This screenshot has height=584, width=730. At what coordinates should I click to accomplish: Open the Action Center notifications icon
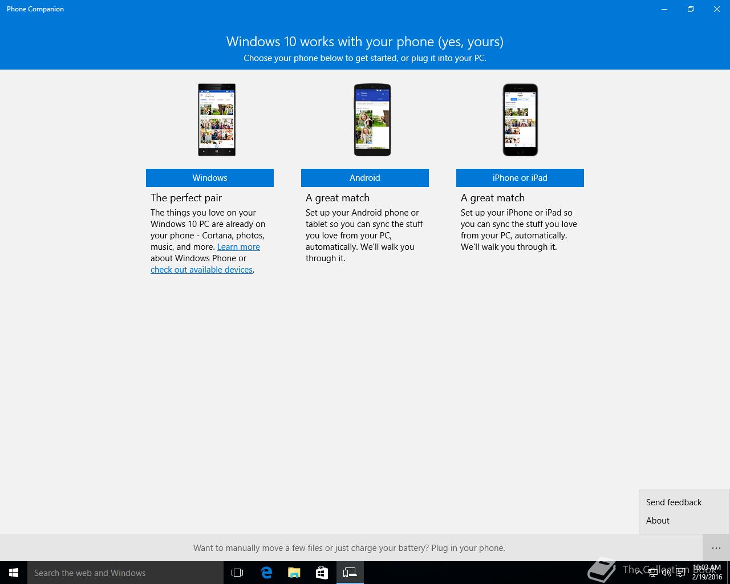point(680,572)
